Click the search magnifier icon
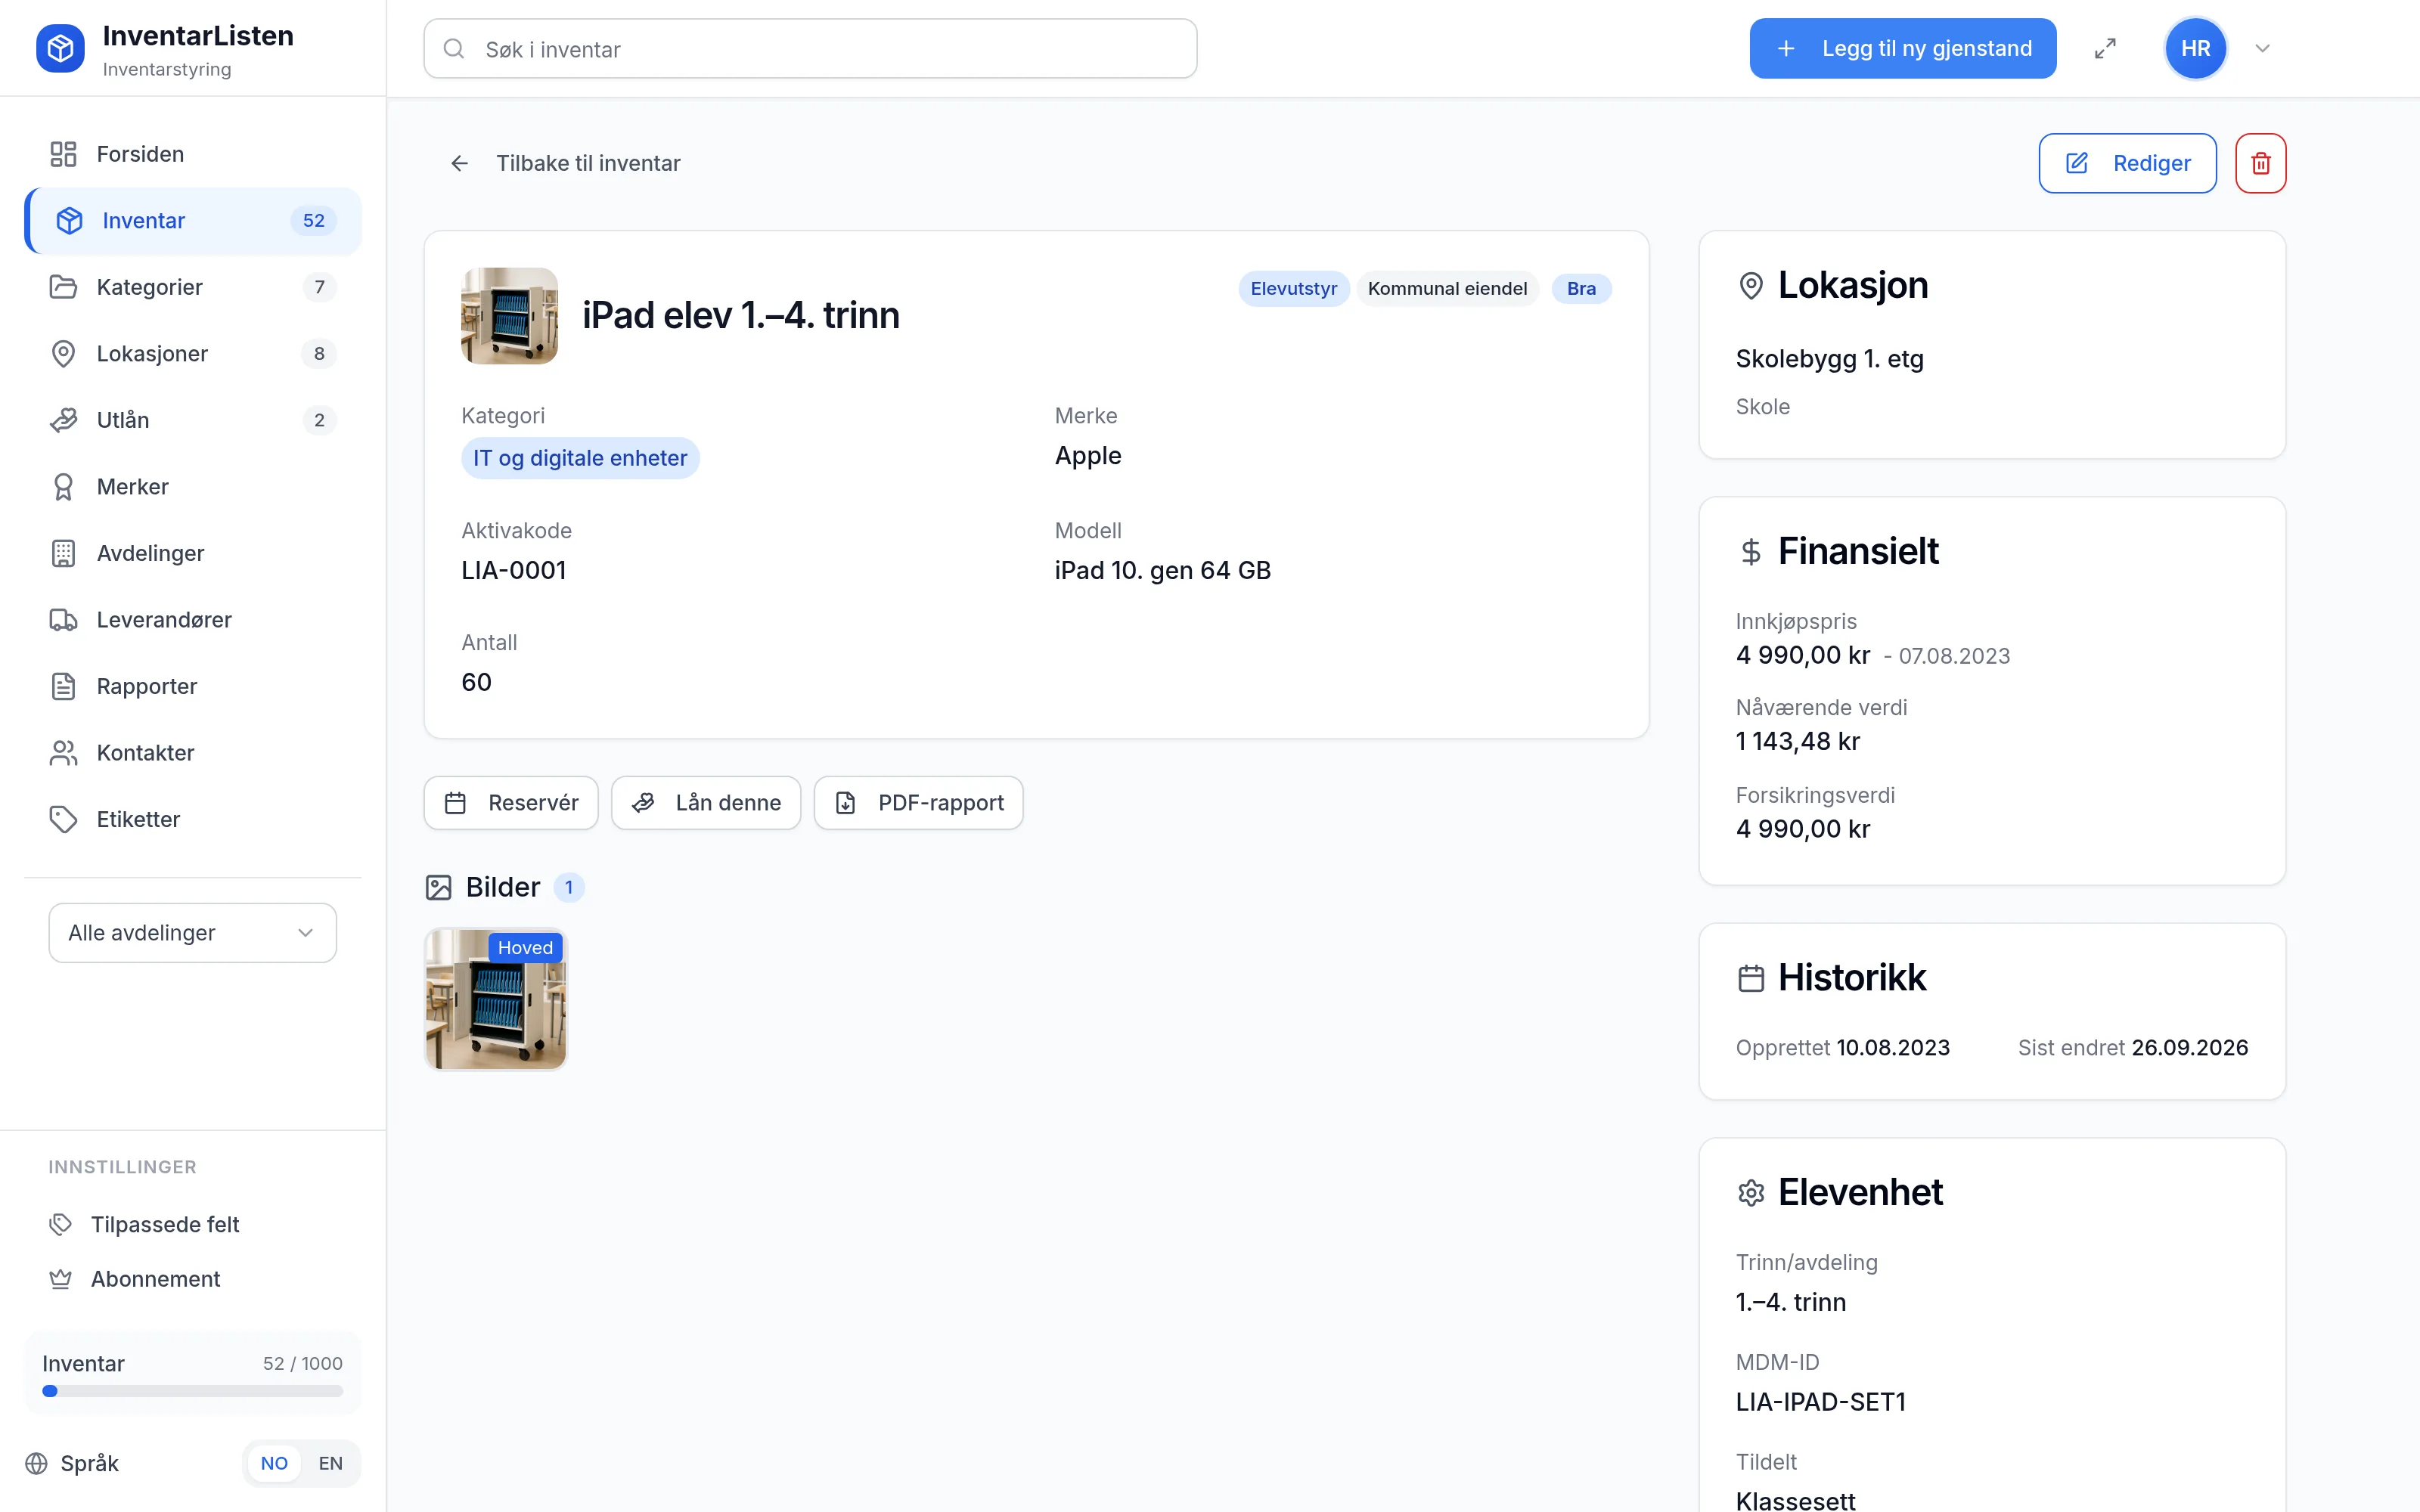Viewport: 2420px width, 1512px height. [x=454, y=49]
